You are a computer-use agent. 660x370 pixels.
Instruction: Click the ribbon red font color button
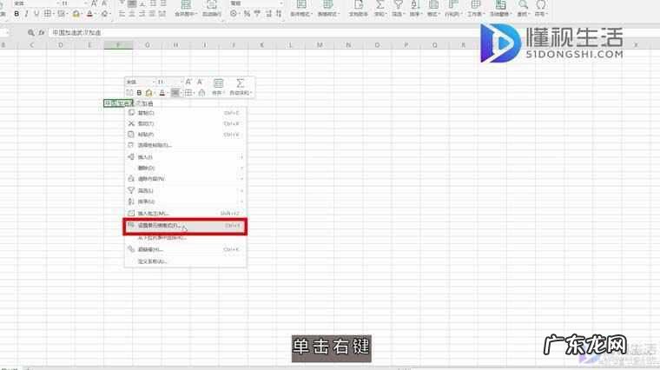coord(89,14)
